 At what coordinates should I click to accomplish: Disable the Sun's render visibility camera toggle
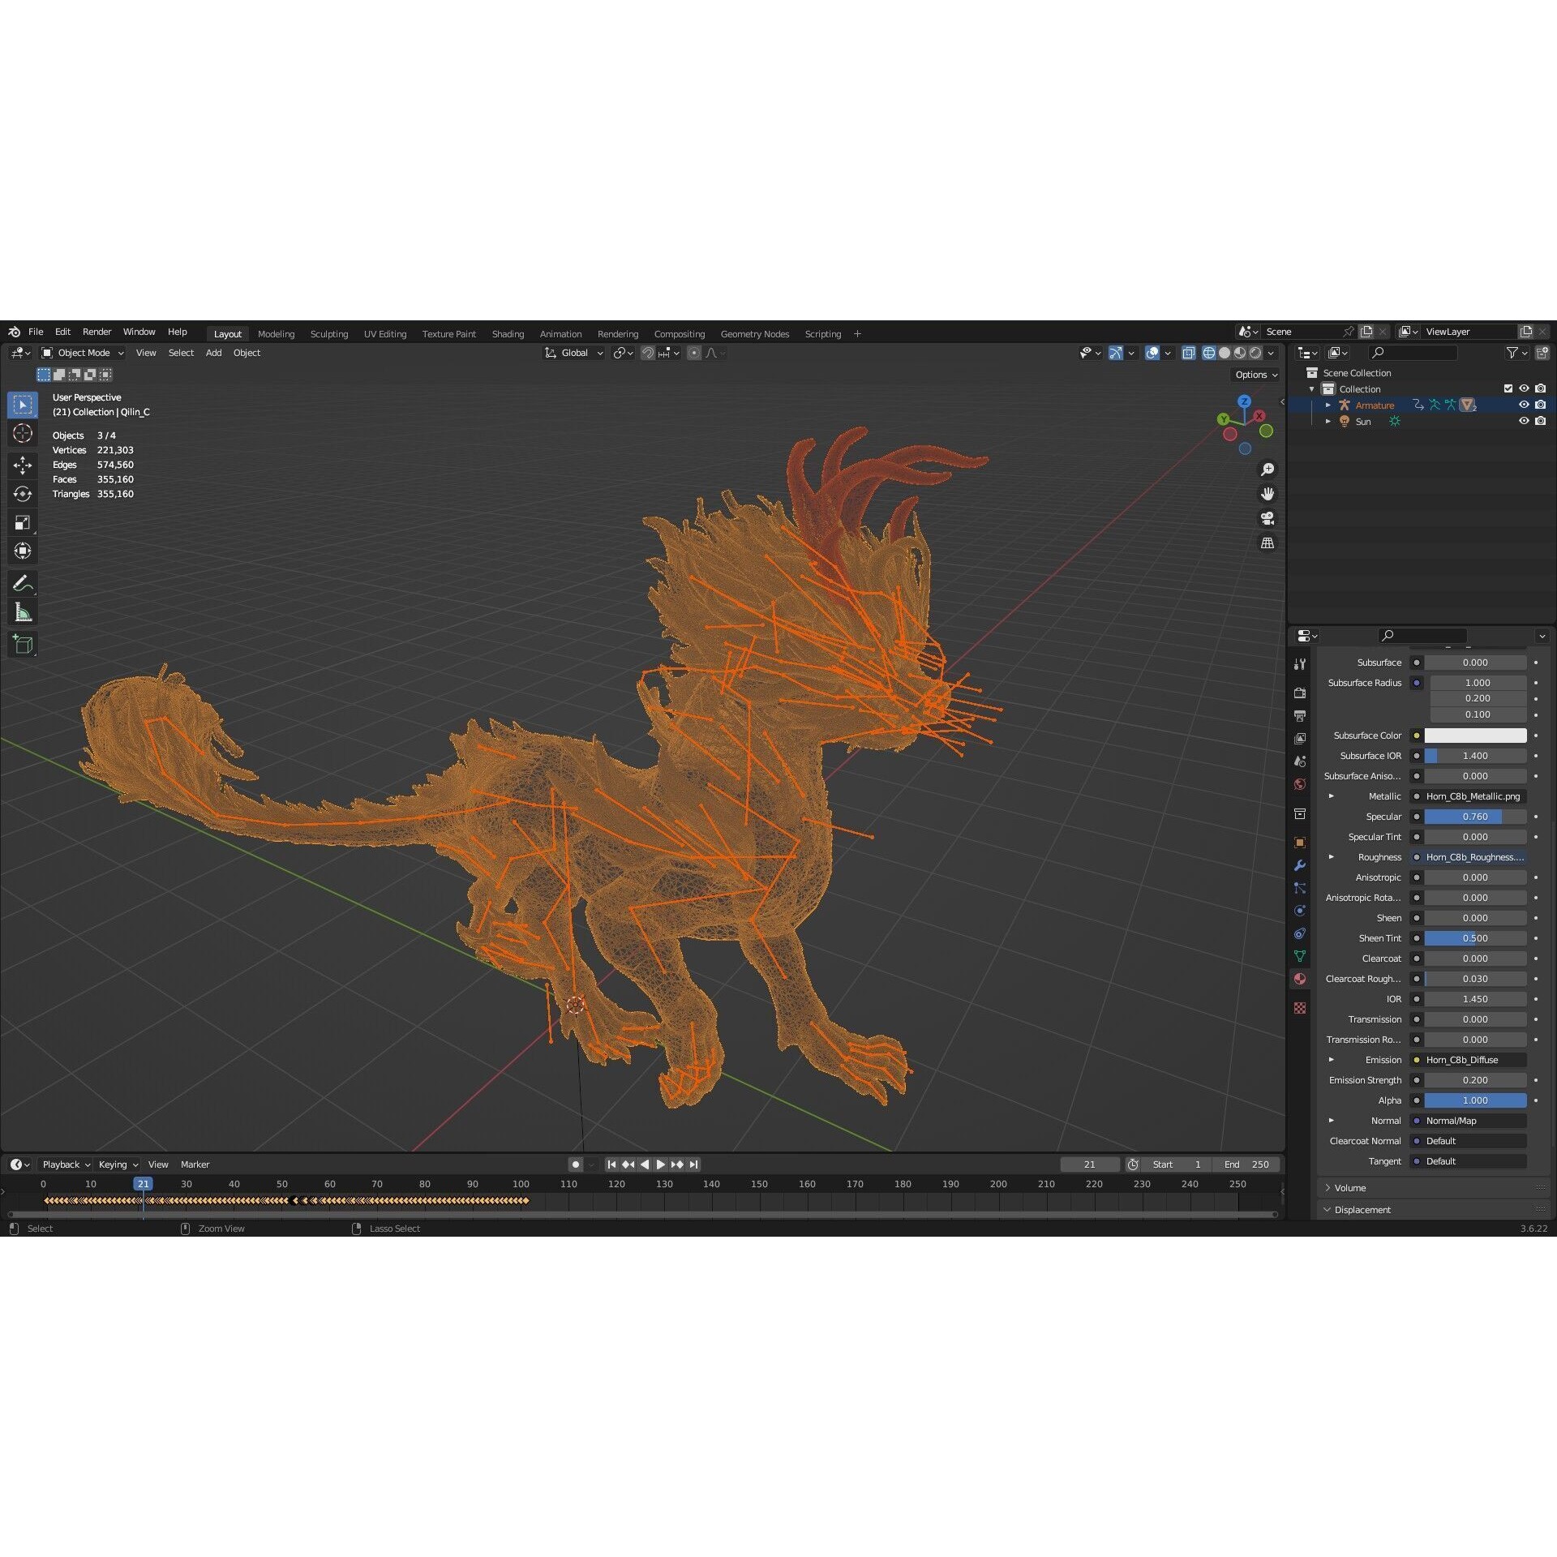point(1542,421)
